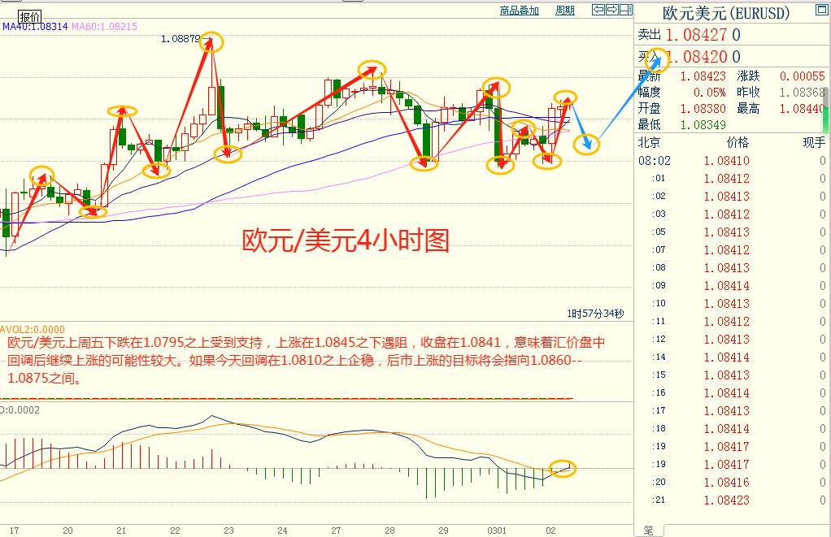Click the 开盘 value 1.08380
This screenshot has height=537, width=831.
point(703,109)
